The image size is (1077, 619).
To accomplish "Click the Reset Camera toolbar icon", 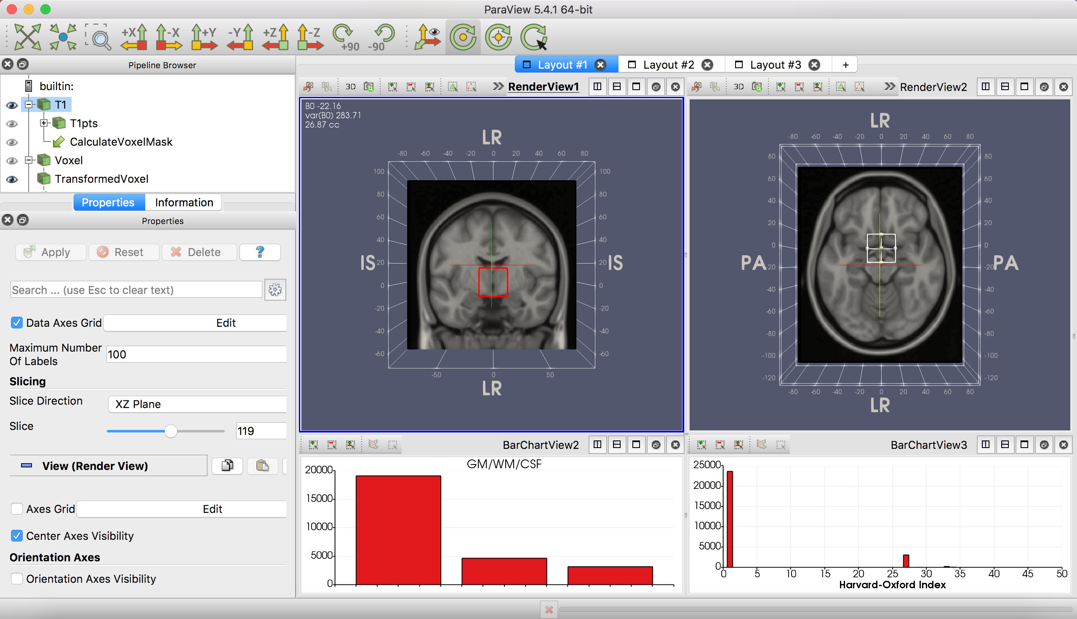I will pos(27,37).
